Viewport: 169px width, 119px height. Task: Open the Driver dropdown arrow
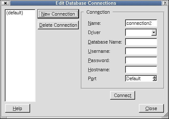pyautogui.click(x=154, y=32)
